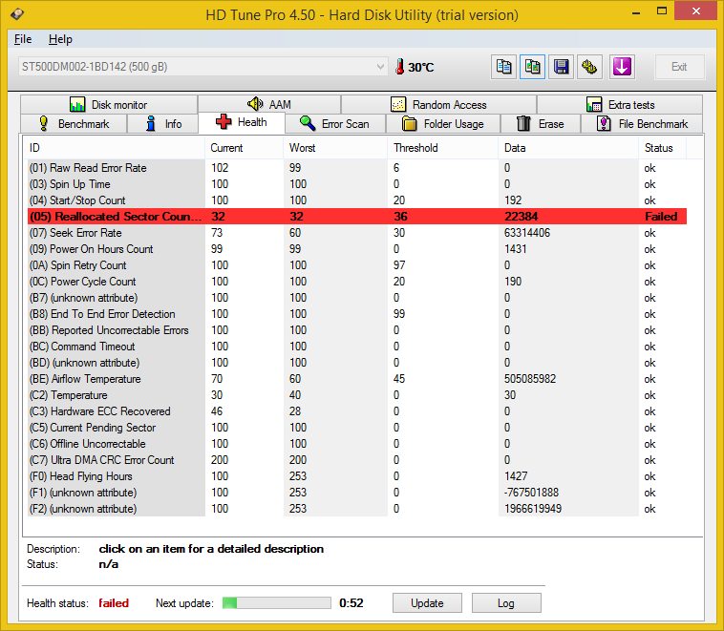Click the Disk monitor chart icon
The width and height of the screenshot is (724, 631).
point(77,104)
